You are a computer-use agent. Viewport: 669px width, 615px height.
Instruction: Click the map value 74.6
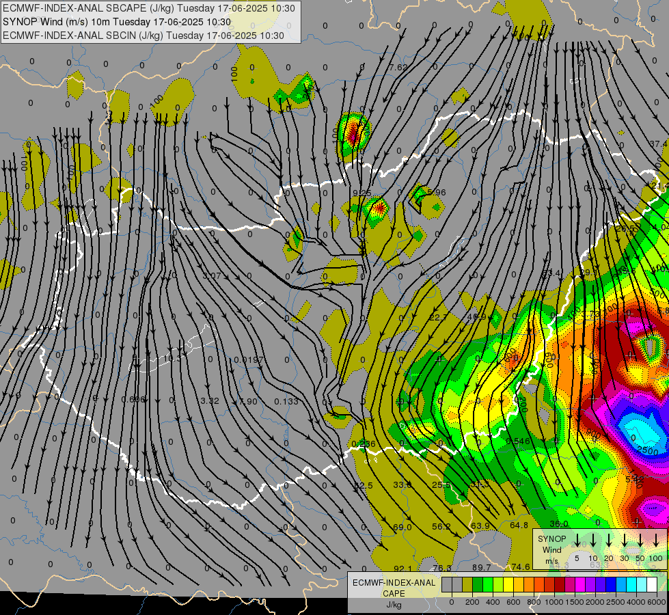point(521,566)
